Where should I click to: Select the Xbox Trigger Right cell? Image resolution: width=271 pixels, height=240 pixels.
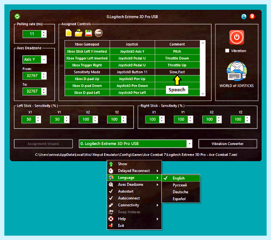[87, 65]
